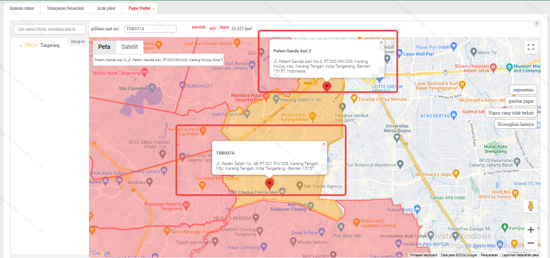Focus the Palem Ganda Asri 2 map search box
The width and height of the screenshot is (550, 258).
point(158,60)
